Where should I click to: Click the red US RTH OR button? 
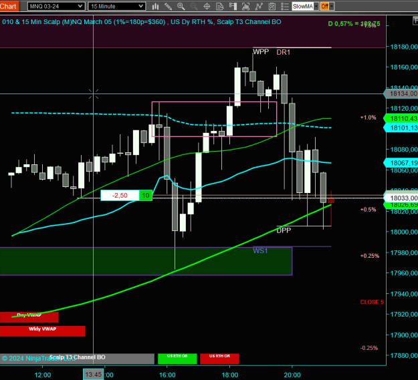(x=219, y=359)
